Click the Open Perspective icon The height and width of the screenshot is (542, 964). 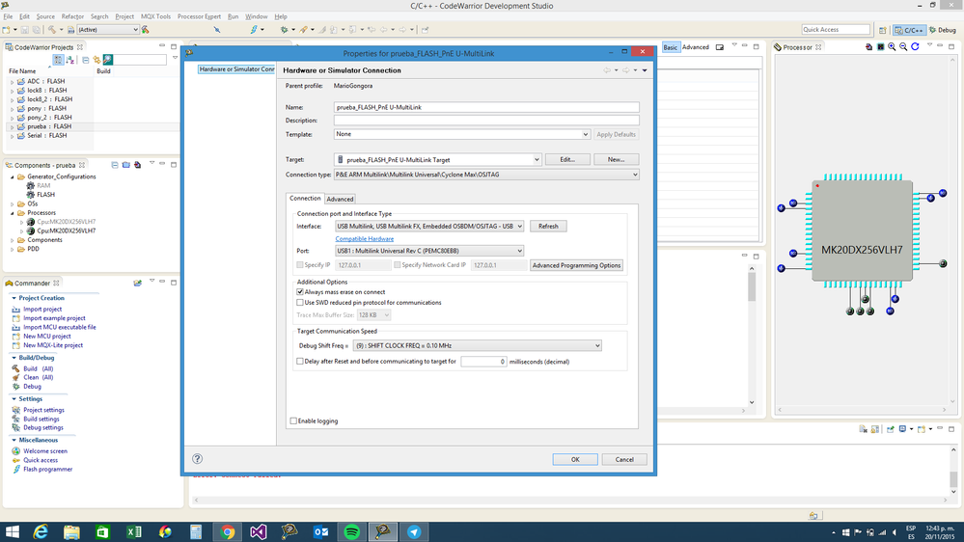pyautogui.click(x=883, y=30)
